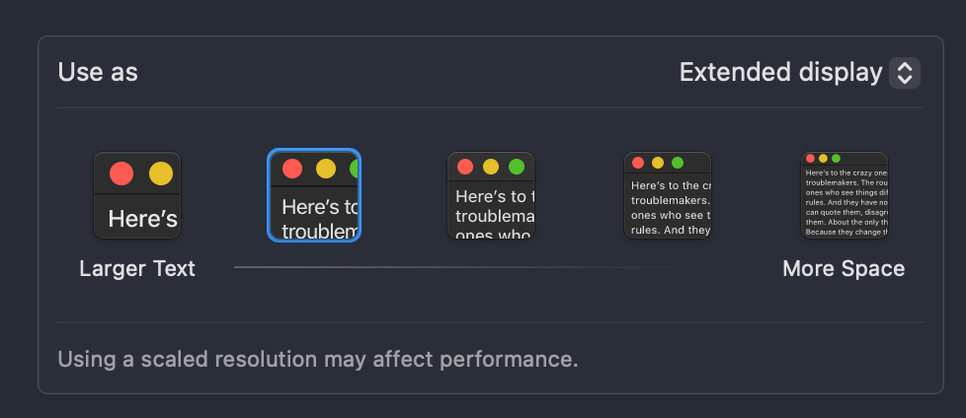966x418 pixels.
Task: Click the Use as label
Action: [98, 72]
